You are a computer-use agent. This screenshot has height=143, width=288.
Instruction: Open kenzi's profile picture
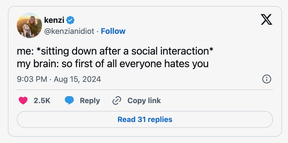pos(29,25)
